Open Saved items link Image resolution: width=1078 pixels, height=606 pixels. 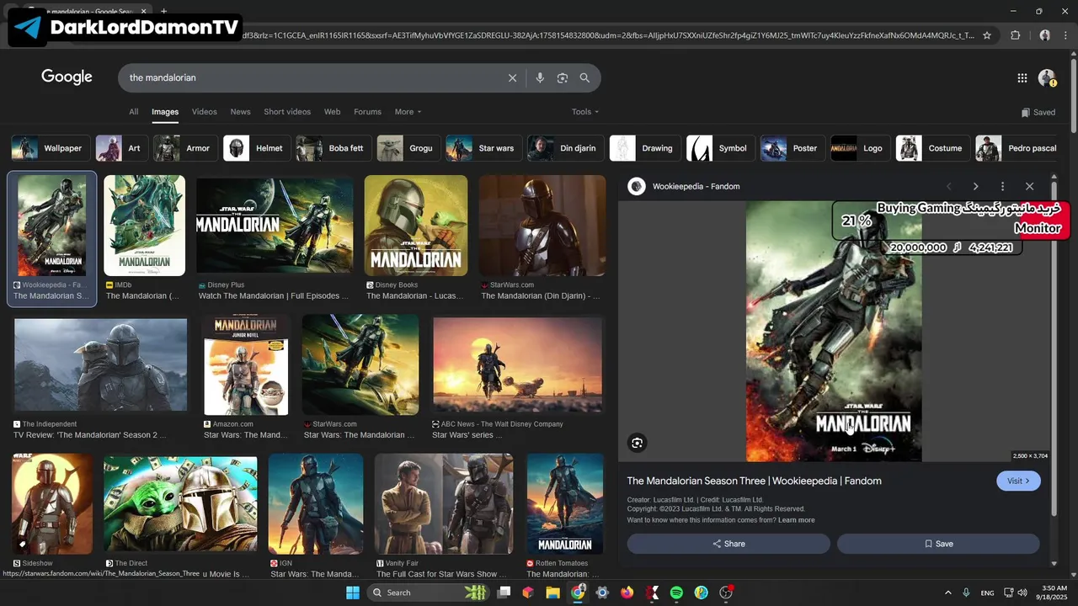[1038, 112]
